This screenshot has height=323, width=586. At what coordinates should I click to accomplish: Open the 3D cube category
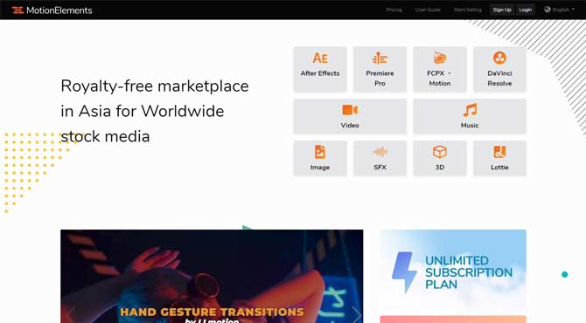pos(440,158)
